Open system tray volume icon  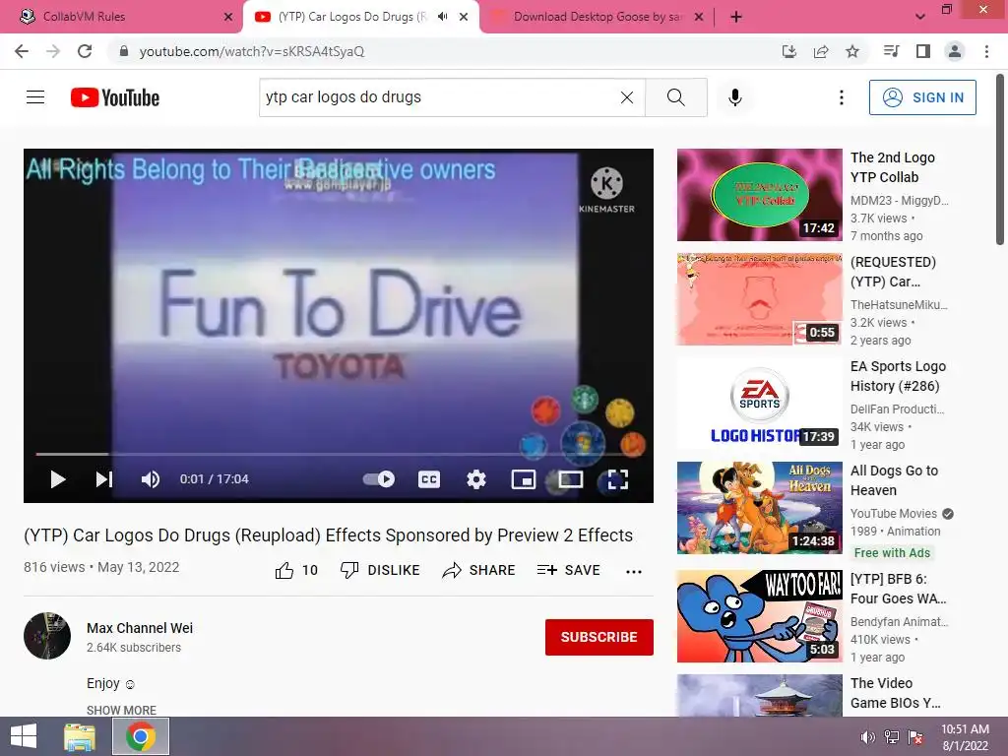868,737
